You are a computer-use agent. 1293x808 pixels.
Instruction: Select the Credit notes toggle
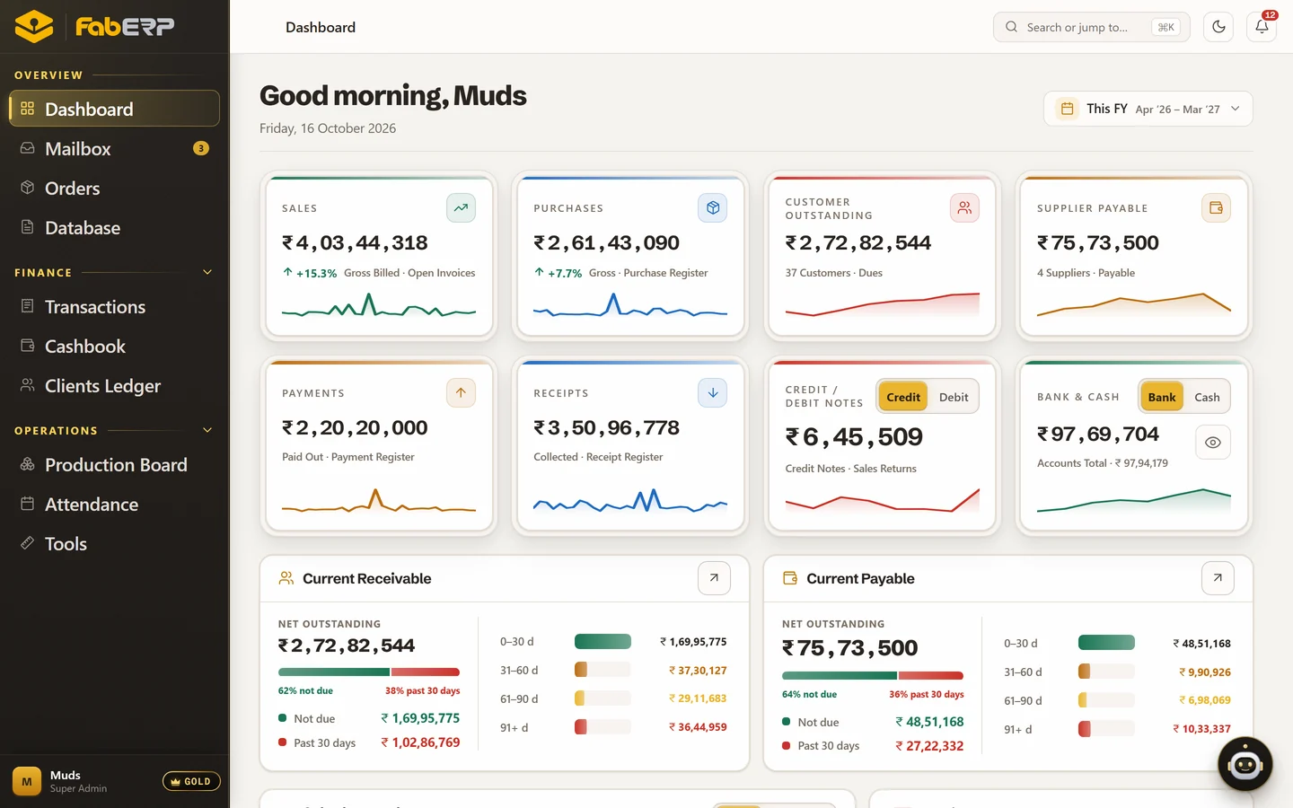point(903,397)
